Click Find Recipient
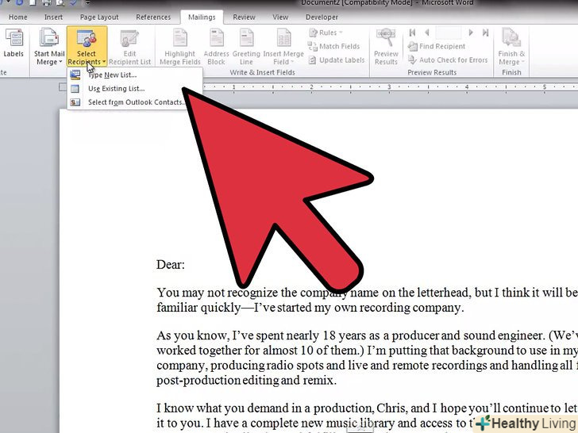578x433 pixels. click(x=437, y=46)
